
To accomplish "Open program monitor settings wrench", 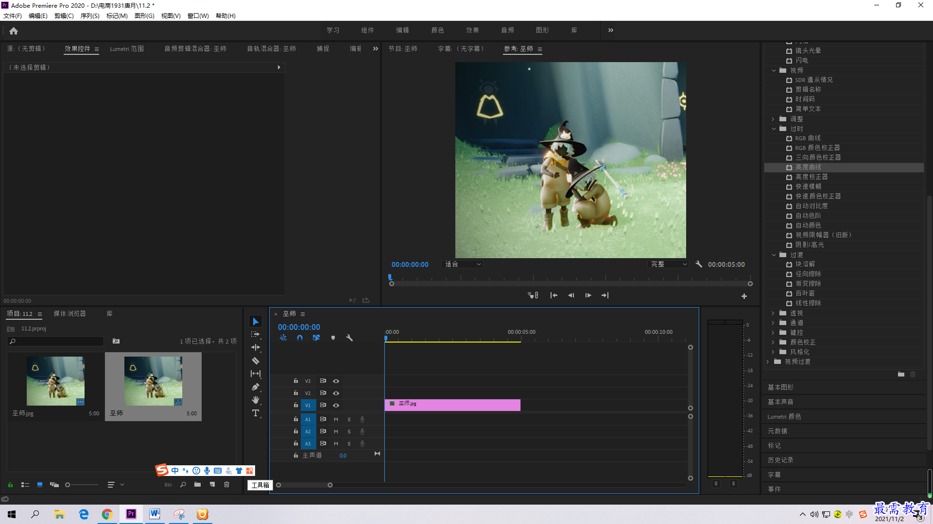I will [x=699, y=264].
